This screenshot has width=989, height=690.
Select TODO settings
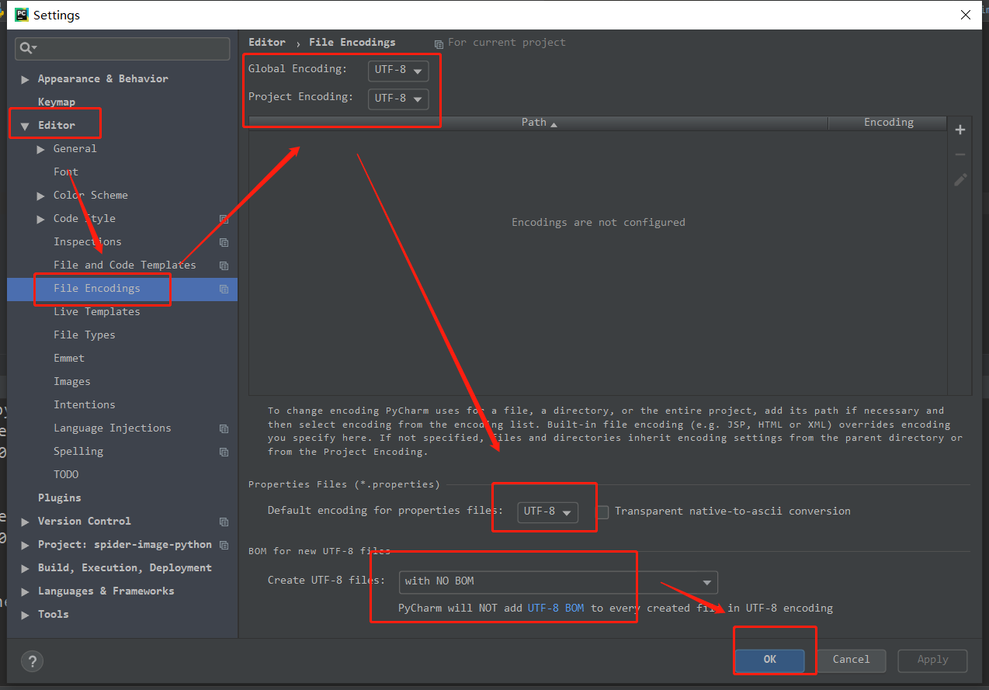(66, 474)
